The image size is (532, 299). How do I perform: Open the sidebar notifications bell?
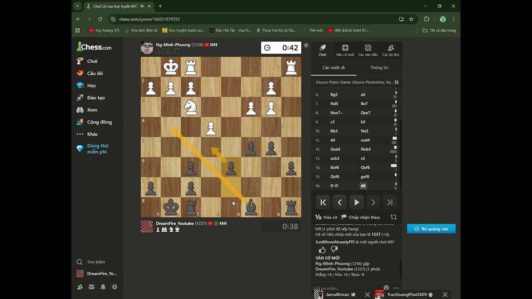tap(103, 287)
